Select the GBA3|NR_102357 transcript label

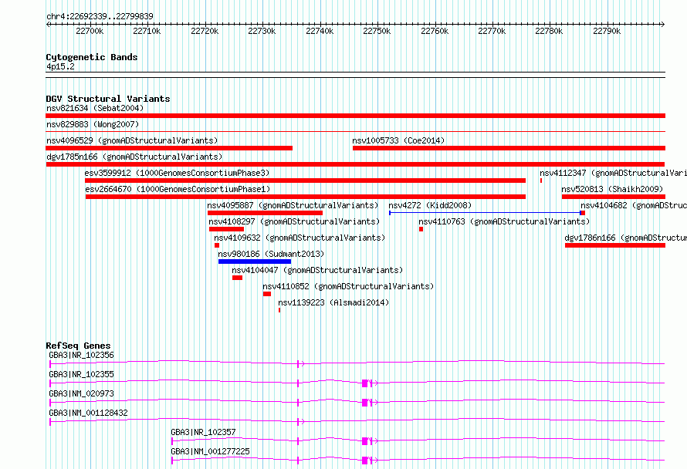point(203,432)
